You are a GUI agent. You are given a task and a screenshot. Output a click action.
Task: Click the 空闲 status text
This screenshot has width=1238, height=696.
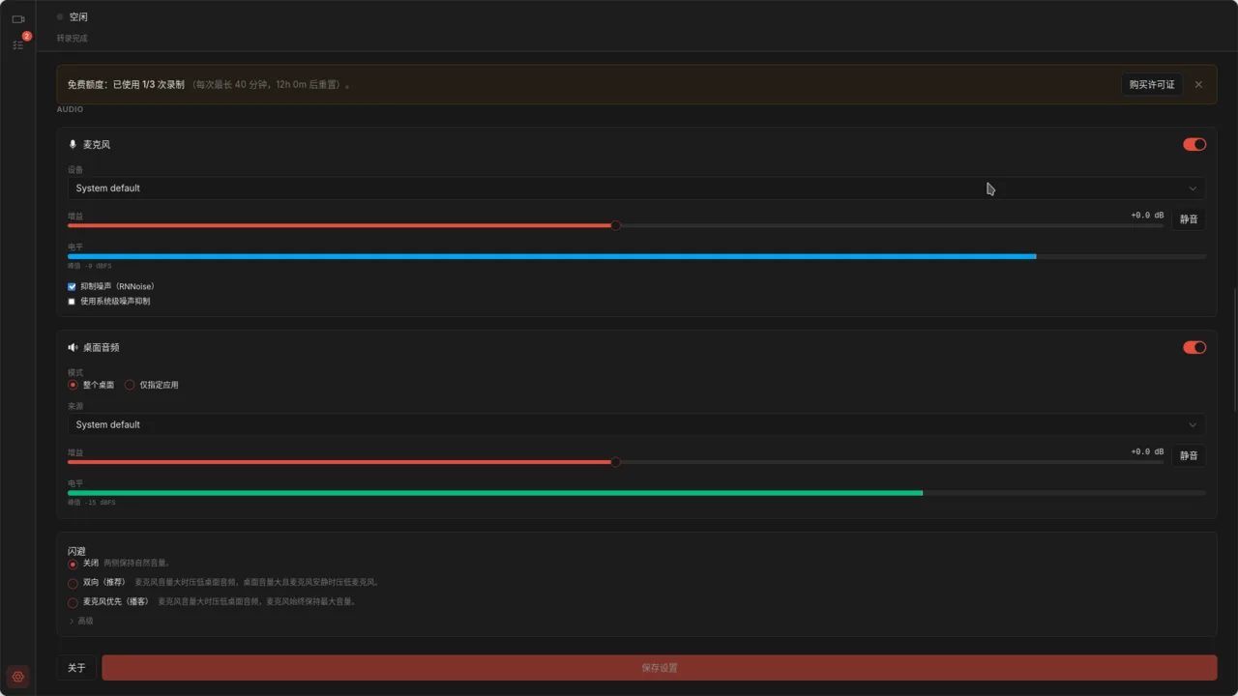click(78, 16)
